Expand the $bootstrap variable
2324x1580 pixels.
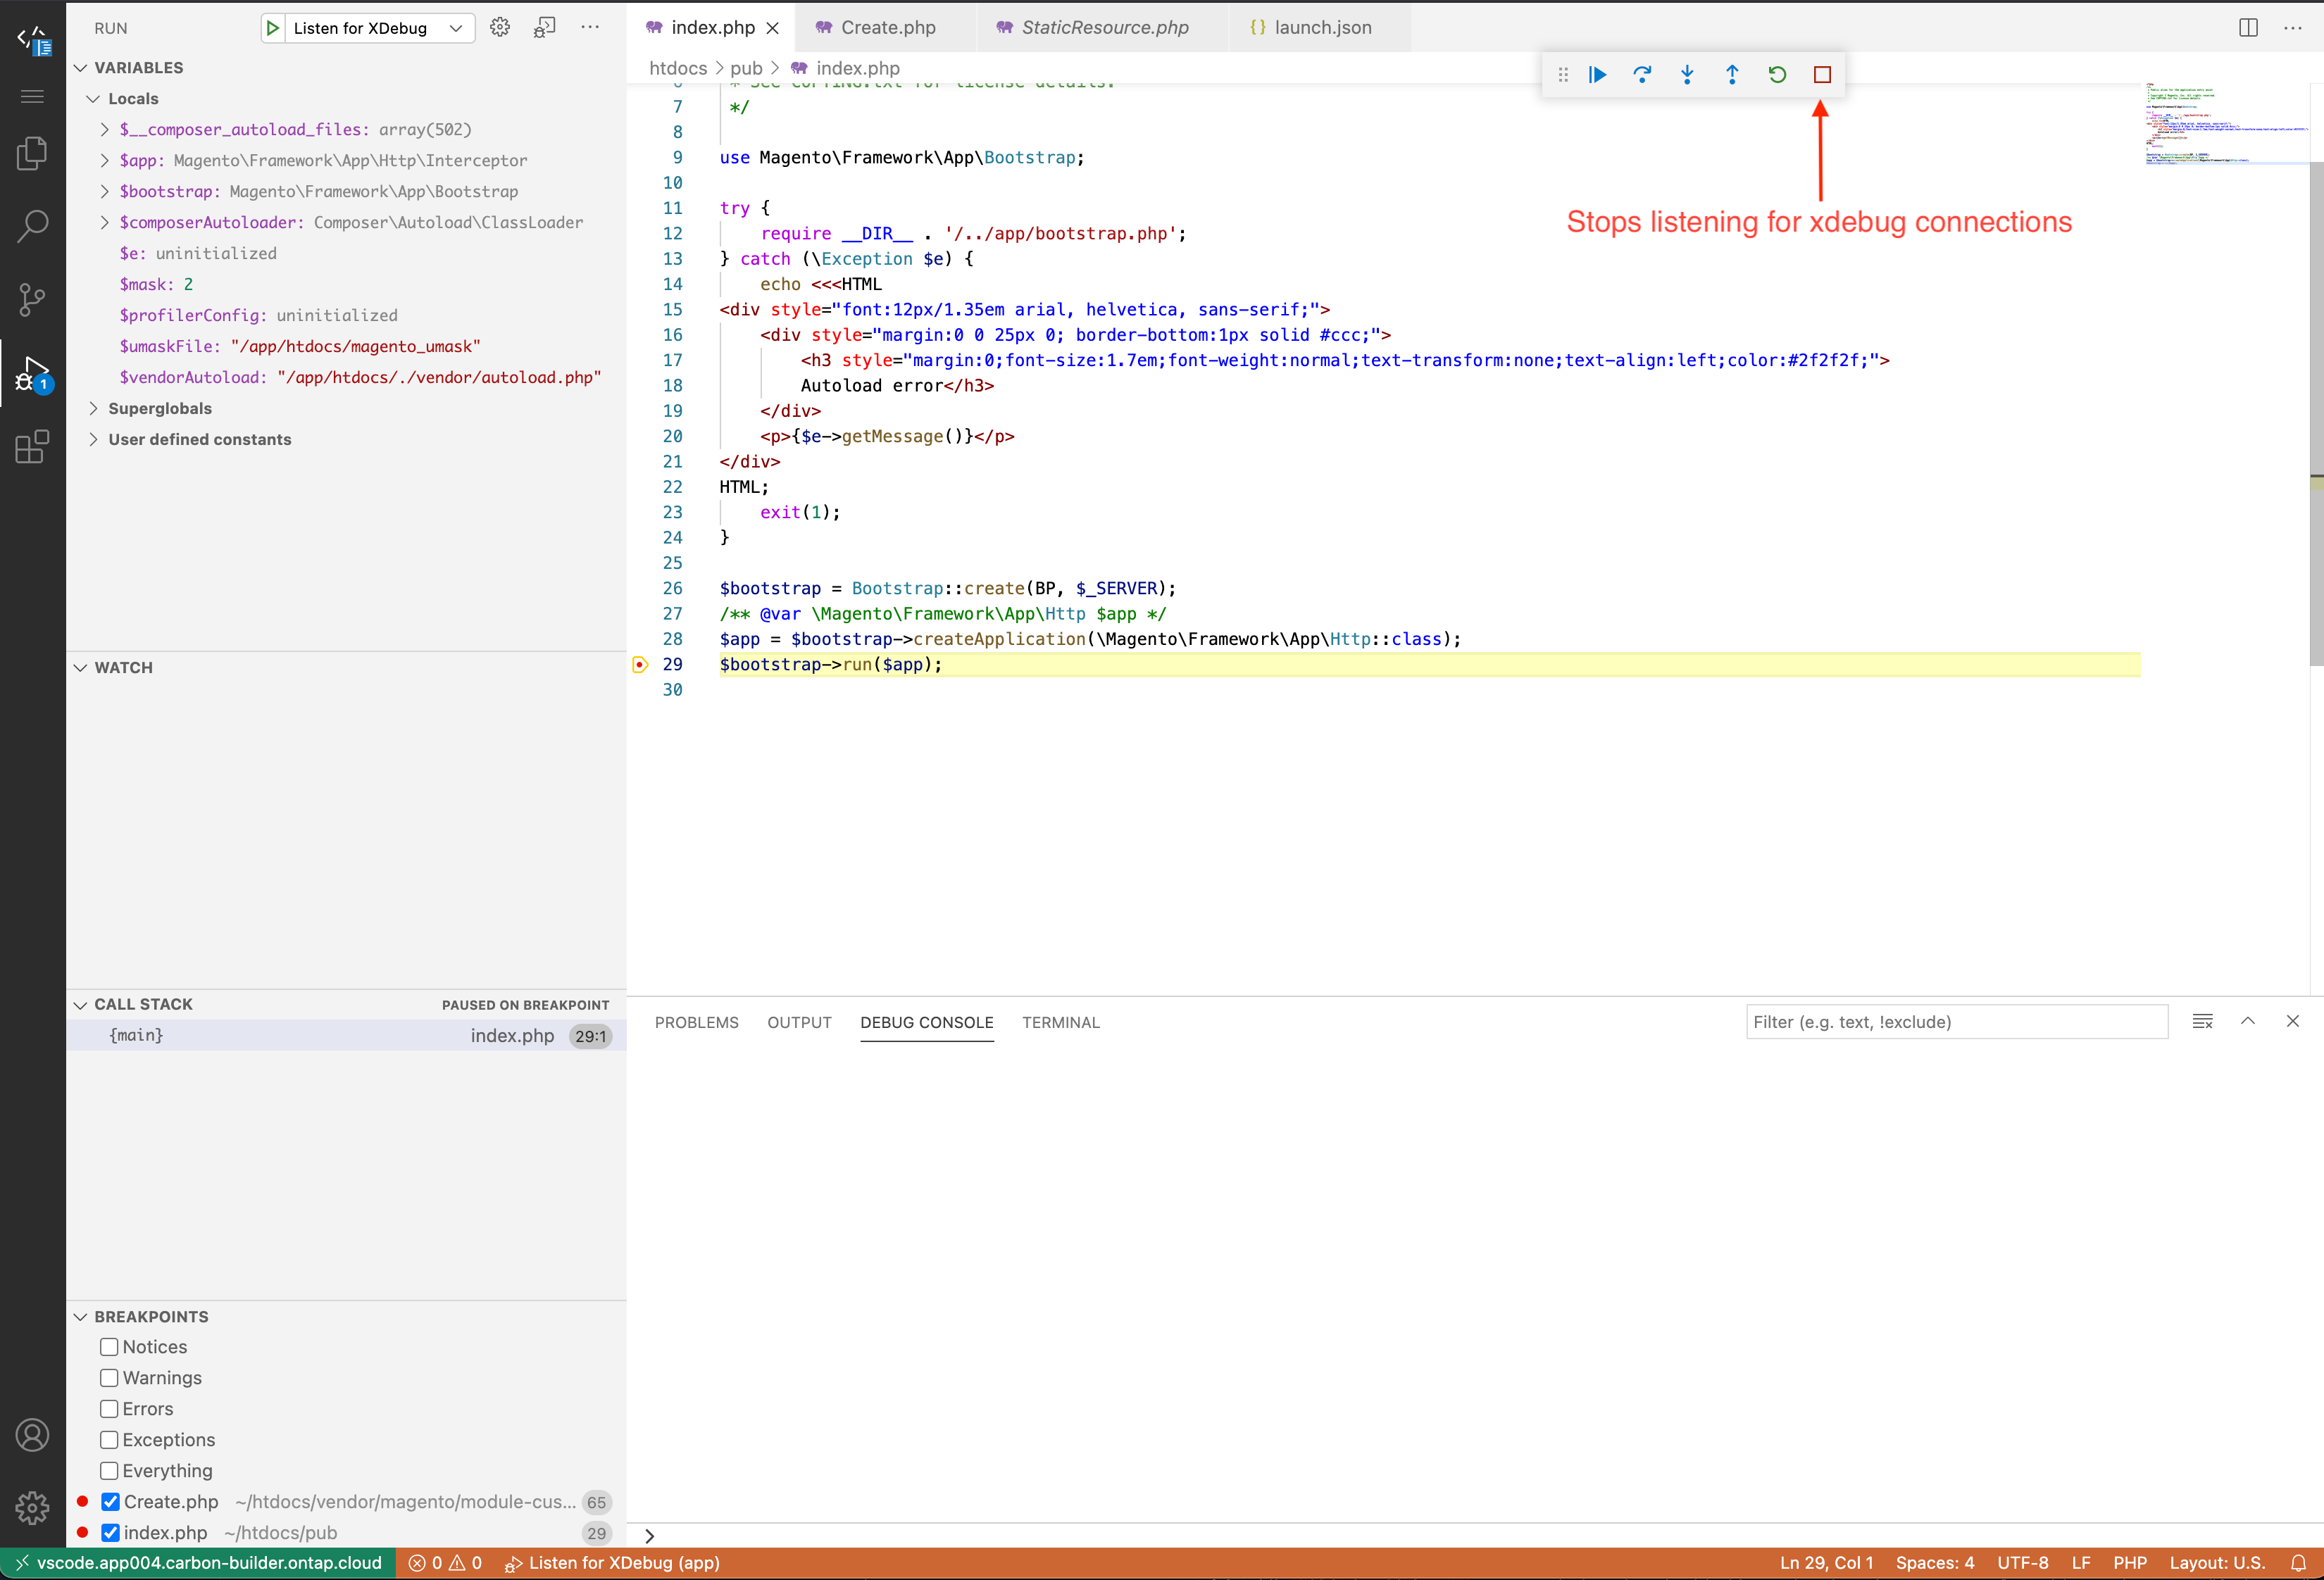tap(105, 192)
